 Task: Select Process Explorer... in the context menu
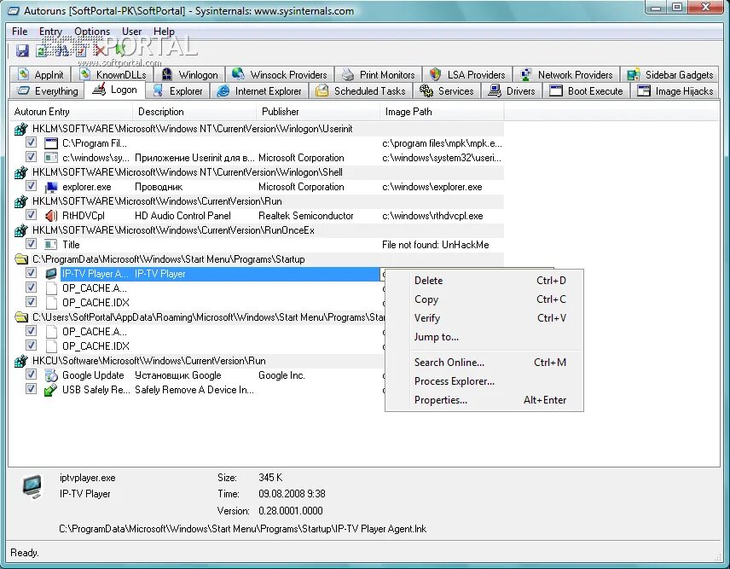(484, 380)
